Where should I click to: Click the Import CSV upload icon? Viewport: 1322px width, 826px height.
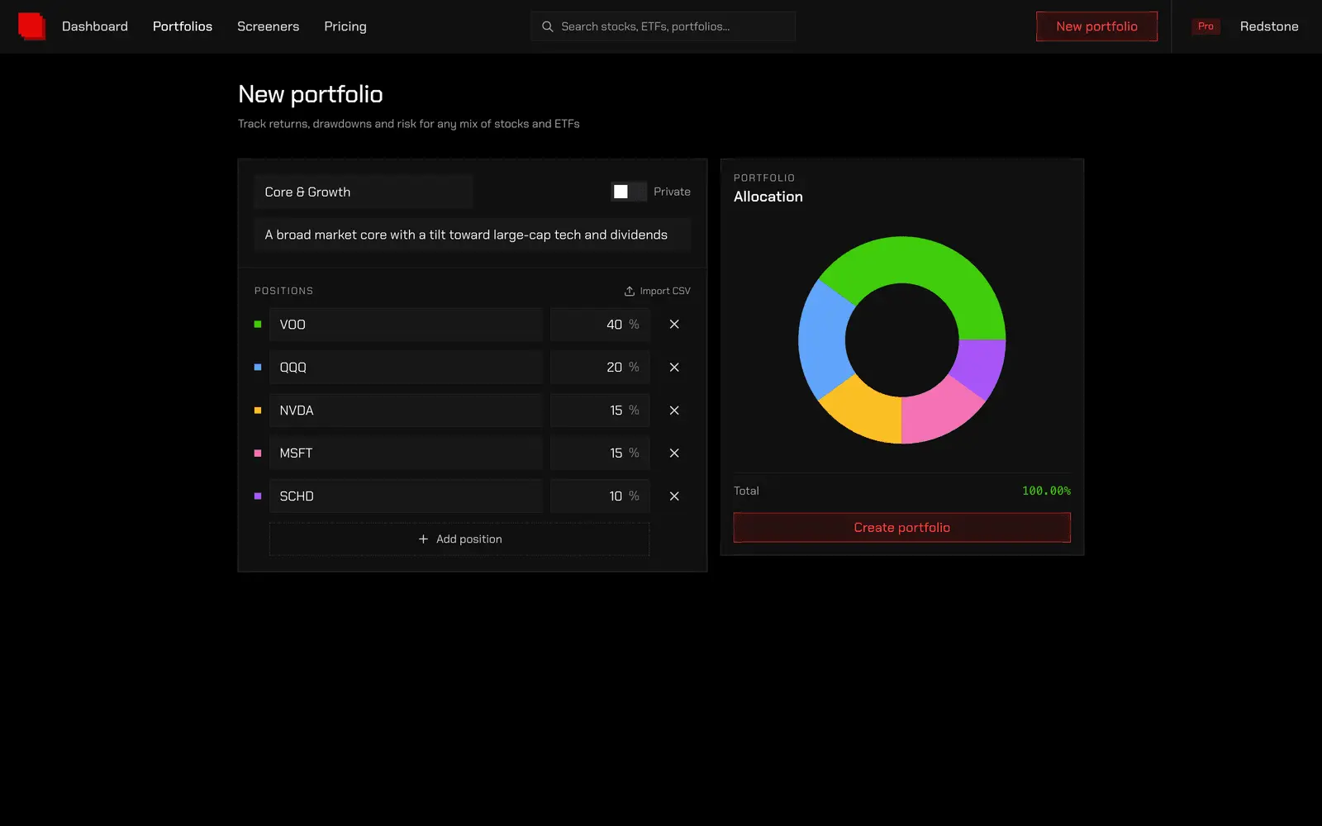[x=630, y=291]
